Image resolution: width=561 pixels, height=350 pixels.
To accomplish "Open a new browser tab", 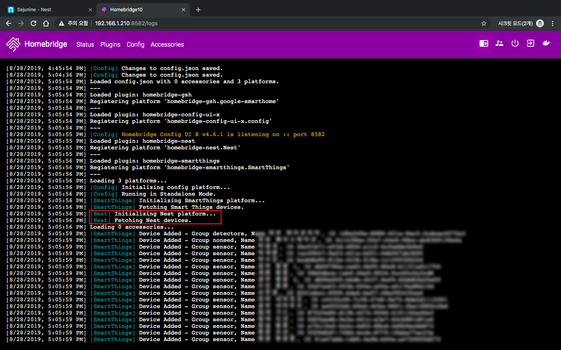I will click(x=198, y=10).
